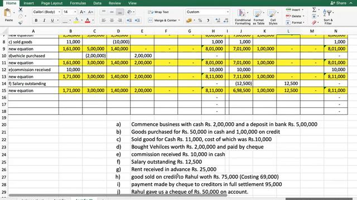Switch to the Home tab
357x200 pixels.
11,3
